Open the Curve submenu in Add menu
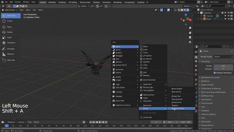Image resolution: width=234 pixels, height=132 pixels. pos(125,50)
